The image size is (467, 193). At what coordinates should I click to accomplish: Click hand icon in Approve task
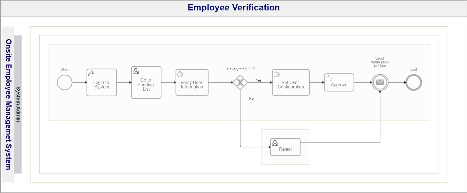point(329,78)
